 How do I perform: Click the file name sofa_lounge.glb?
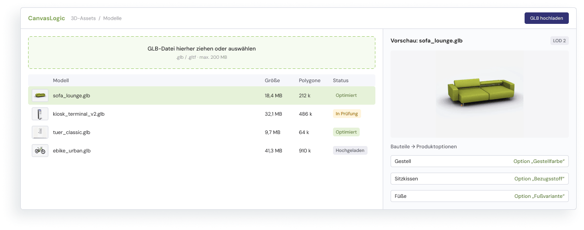click(71, 95)
